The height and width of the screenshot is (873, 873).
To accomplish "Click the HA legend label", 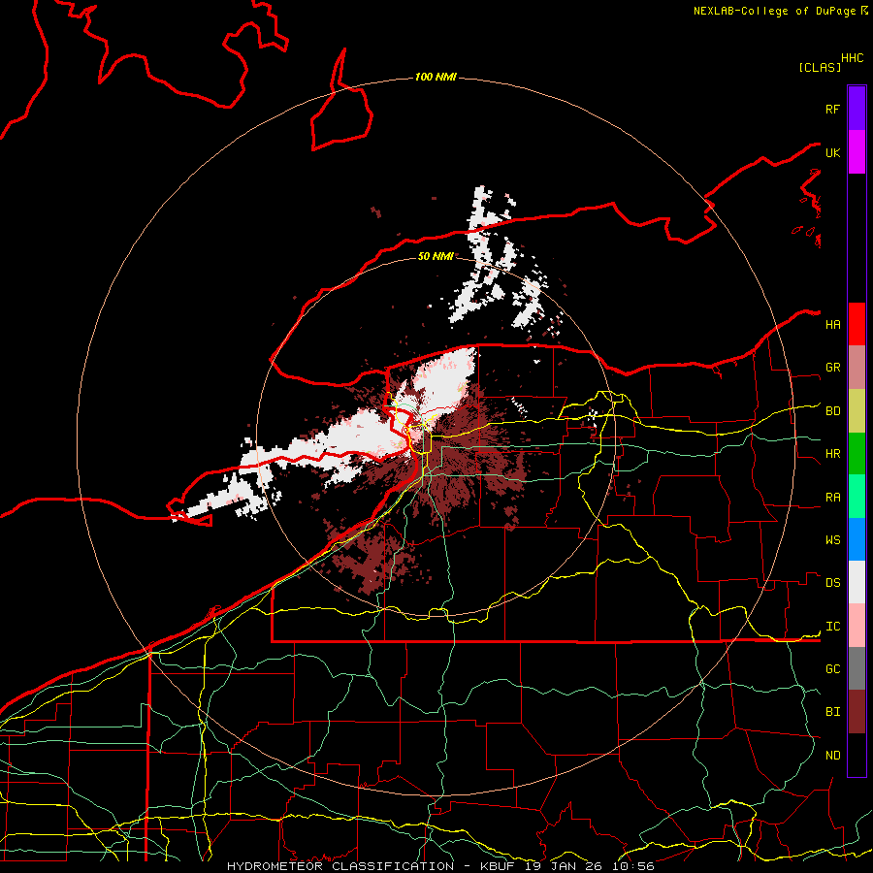I will [x=832, y=324].
